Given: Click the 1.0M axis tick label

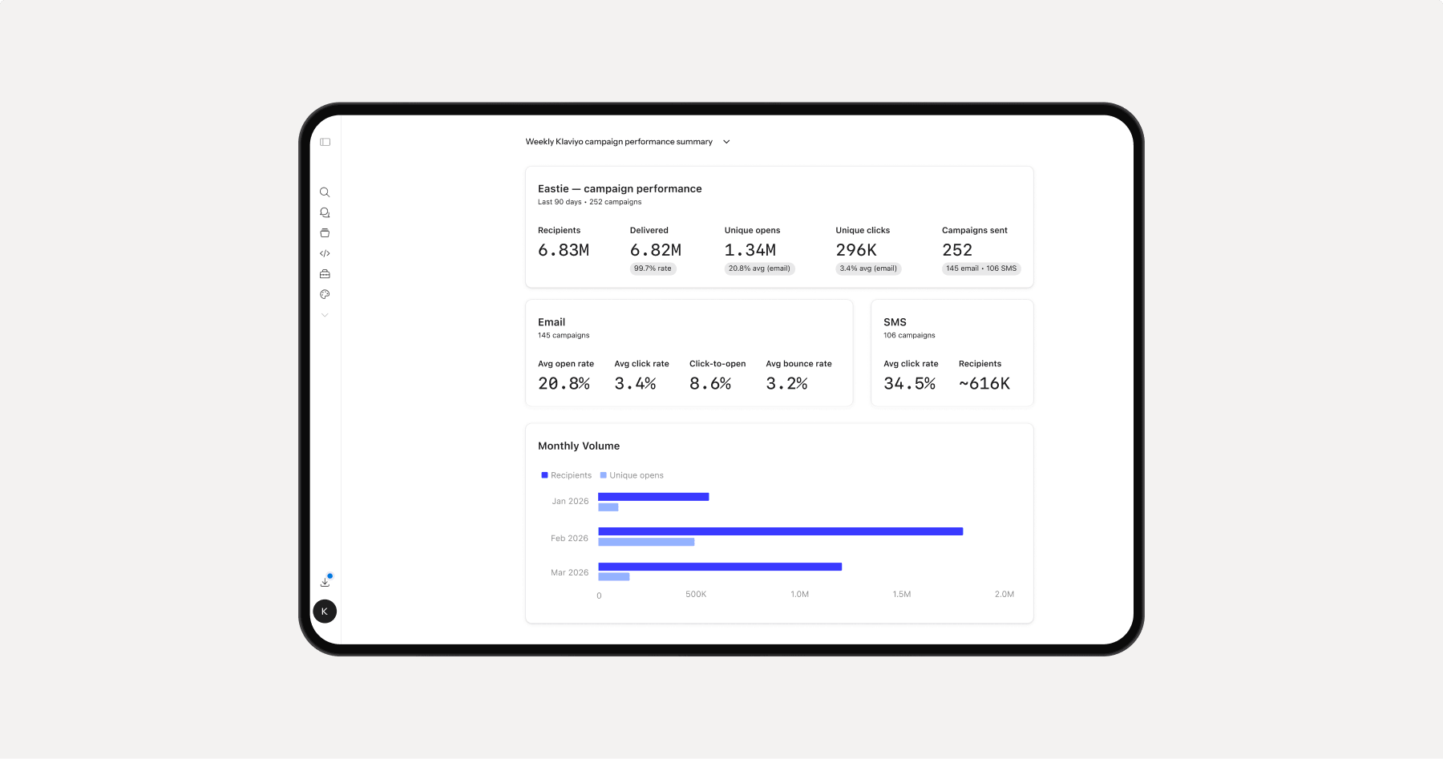Looking at the screenshot, I should pos(800,595).
